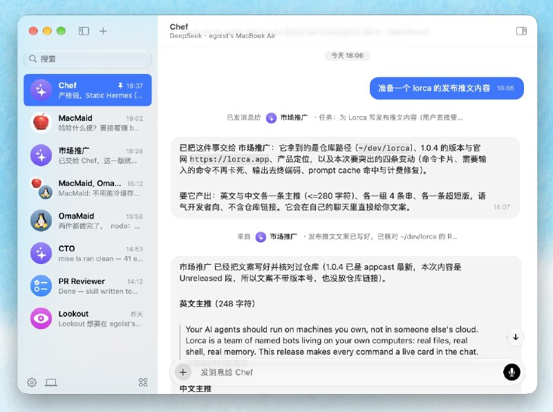
Task: Open the OmaMaid conversation
Action: point(88,221)
